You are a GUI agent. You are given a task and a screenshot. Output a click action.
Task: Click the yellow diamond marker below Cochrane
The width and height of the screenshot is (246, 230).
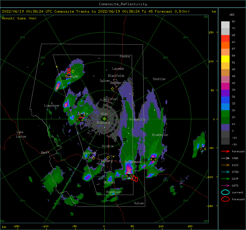(94, 158)
